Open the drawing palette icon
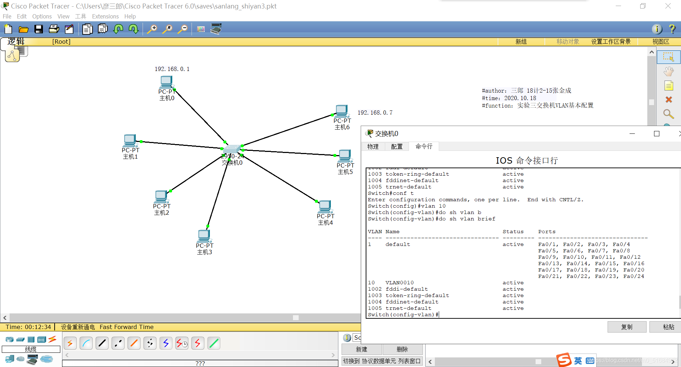The height and width of the screenshot is (367, 681). point(201,29)
